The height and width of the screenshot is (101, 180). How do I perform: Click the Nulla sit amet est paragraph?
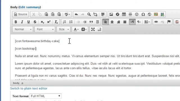pos(97,56)
